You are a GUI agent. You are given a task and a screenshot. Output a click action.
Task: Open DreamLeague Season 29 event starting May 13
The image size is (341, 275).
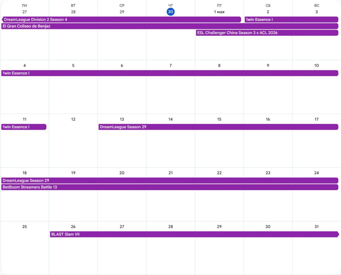(218, 127)
